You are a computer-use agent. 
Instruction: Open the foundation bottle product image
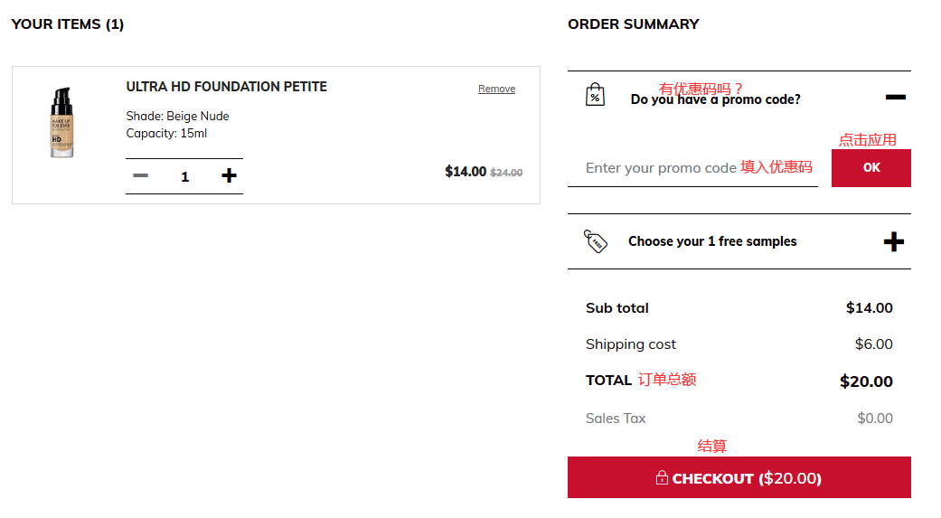[61, 123]
